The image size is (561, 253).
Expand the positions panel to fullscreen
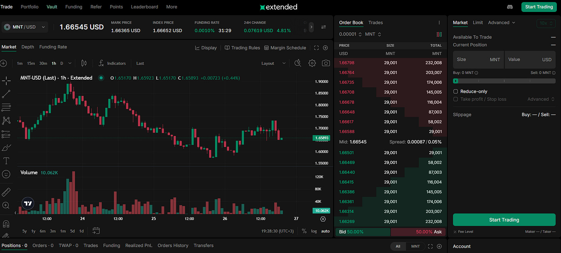click(430, 246)
